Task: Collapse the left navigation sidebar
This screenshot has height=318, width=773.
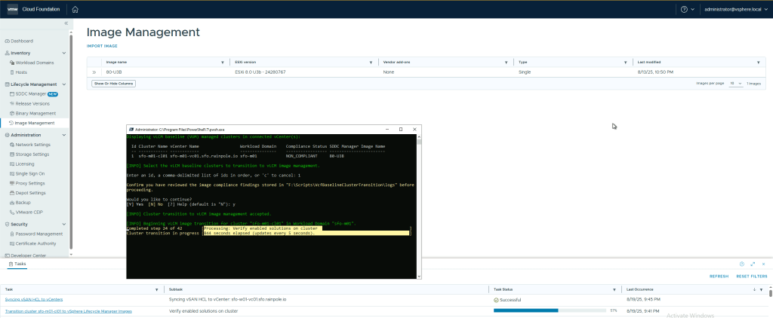Action: pos(66,24)
